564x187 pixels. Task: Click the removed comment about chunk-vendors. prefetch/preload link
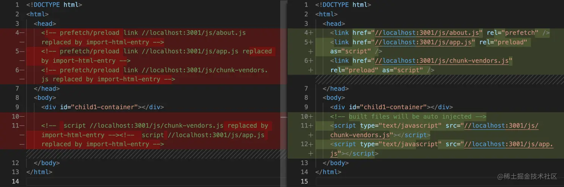(155, 75)
